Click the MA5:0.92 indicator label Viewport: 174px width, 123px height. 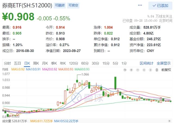pos(18,69)
